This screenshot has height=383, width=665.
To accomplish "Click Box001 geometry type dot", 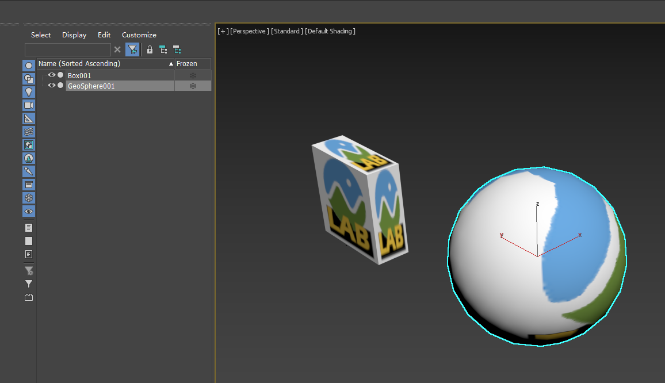I will (60, 75).
